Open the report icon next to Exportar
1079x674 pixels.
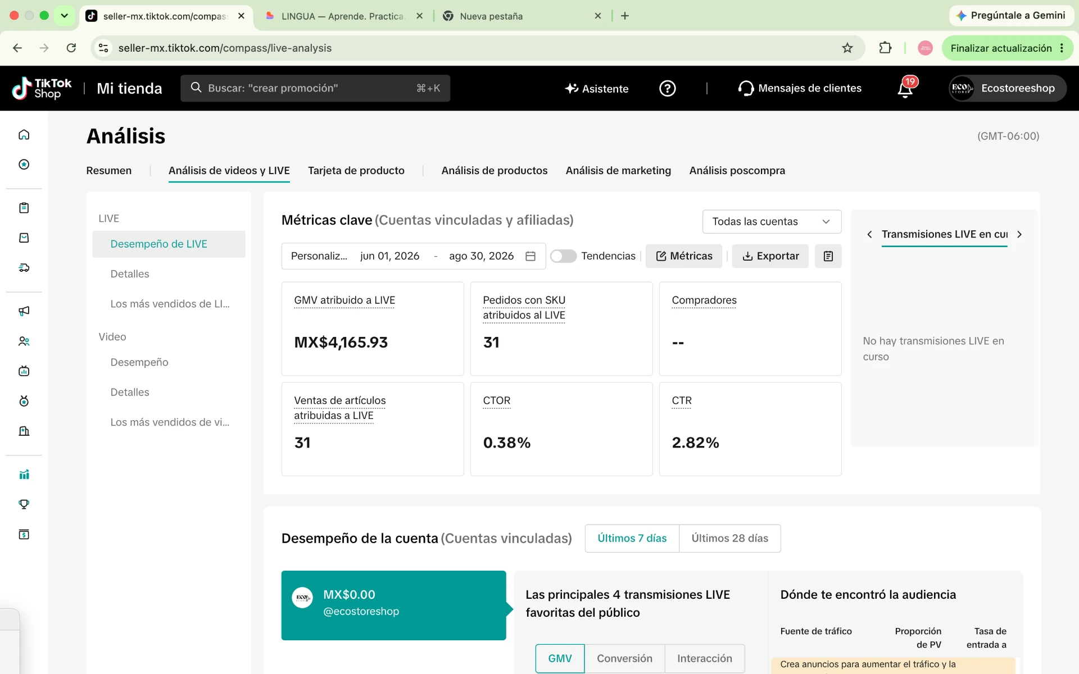(828, 256)
